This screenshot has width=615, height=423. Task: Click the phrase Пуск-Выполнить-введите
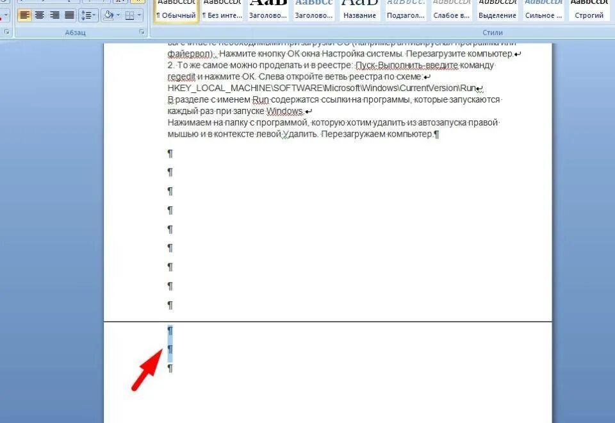407,65
